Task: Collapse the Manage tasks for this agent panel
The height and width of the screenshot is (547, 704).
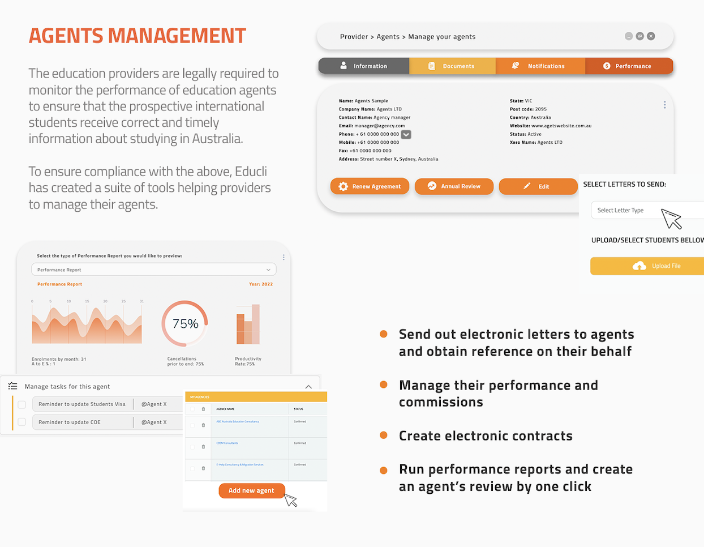Action: (308, 387)
